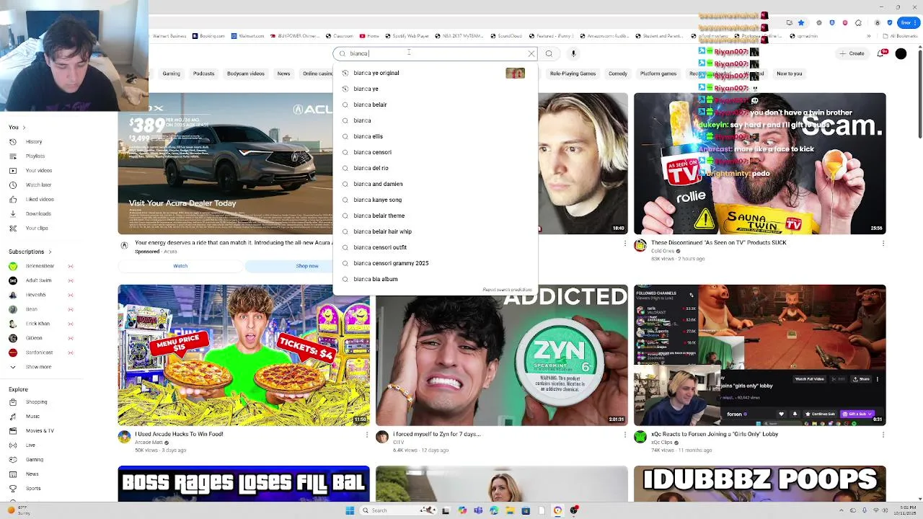Open the Windows Start menu
Image resolution: width=923 pixels, height=519 pixels.
350,510
